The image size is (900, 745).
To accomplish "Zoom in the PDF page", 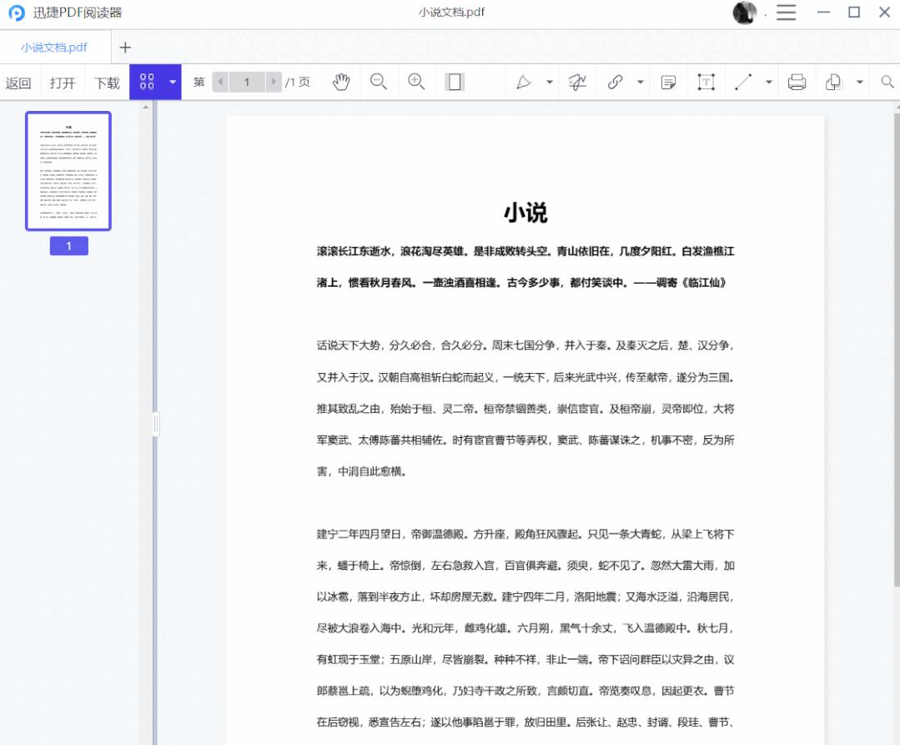I will pyautogui.click(x=416, y=82).
